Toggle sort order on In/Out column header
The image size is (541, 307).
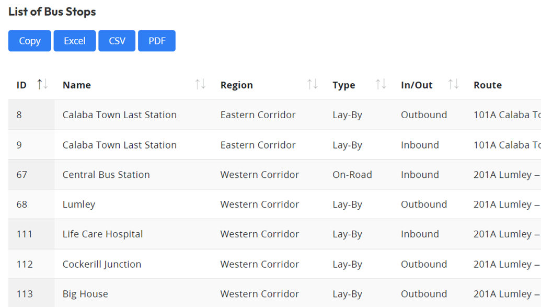(x=417, y=85)
